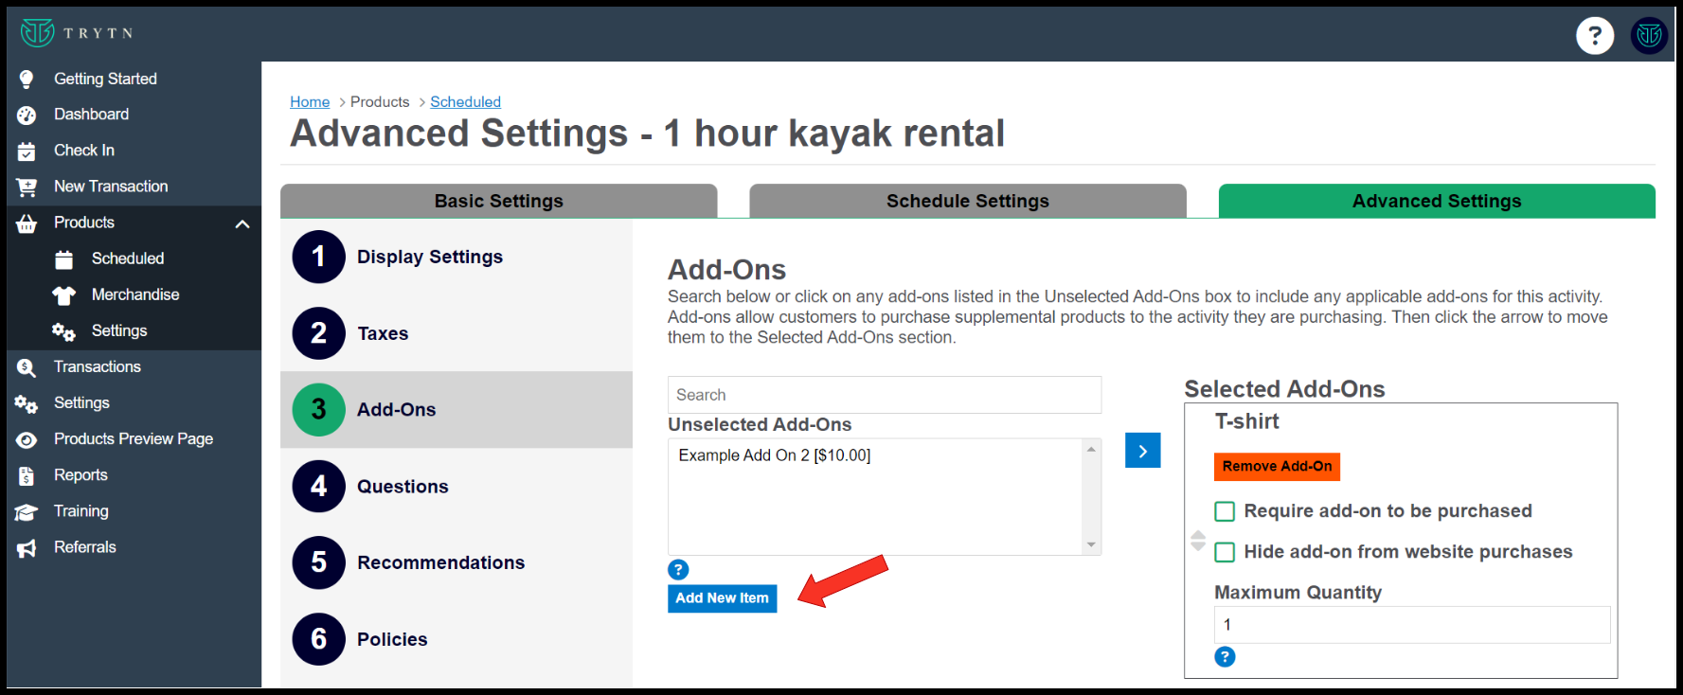Follow the Home breadcrumb link
The image size is (1683, 695).
point(310,101)
